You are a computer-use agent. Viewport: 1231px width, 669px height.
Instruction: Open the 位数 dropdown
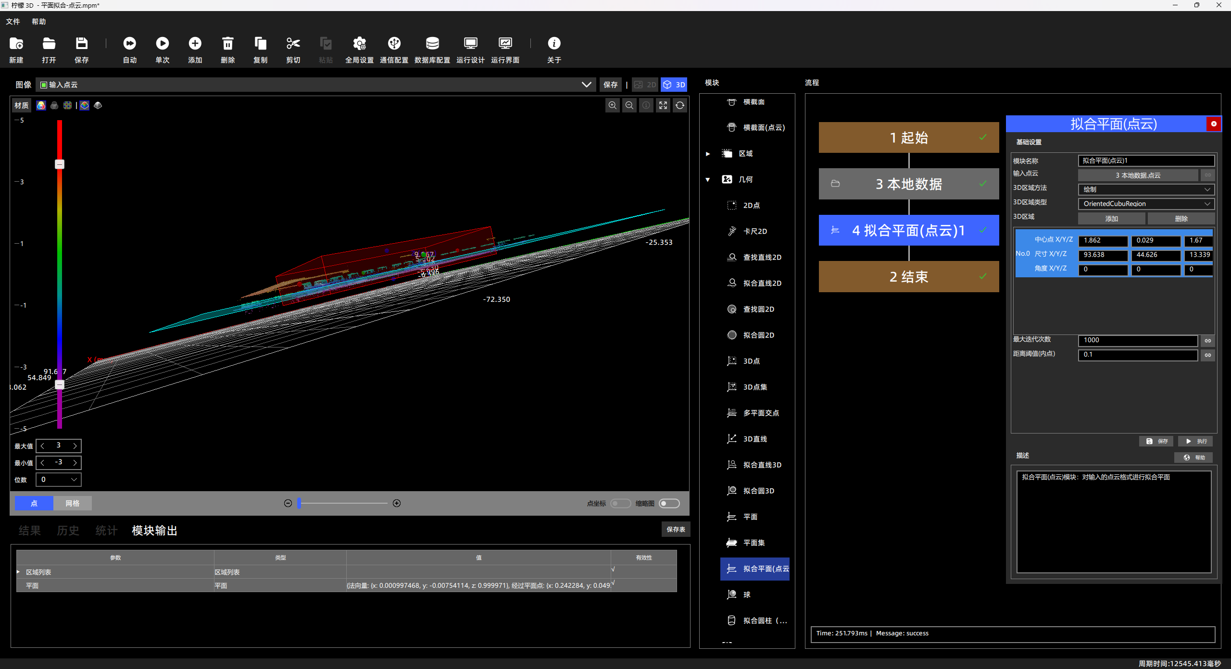pos(59,480)
